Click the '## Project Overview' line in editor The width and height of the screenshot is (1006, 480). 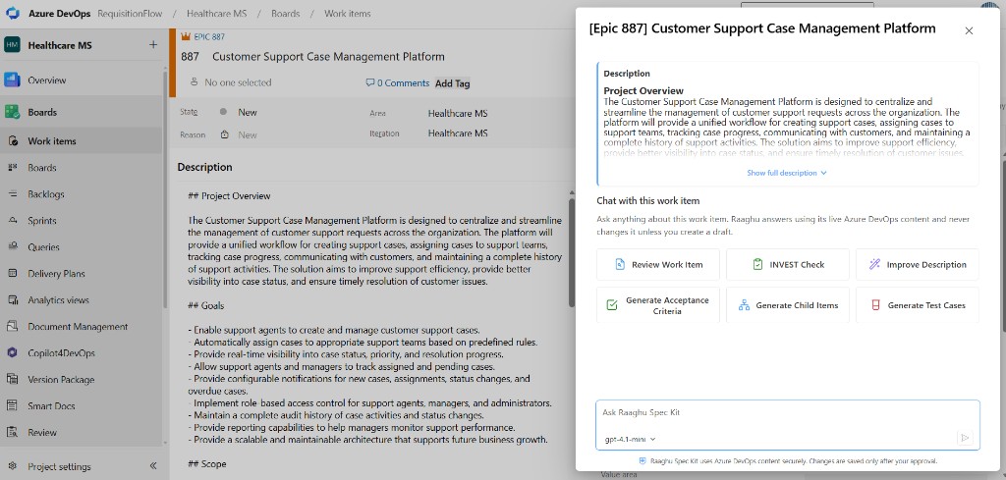229,196
